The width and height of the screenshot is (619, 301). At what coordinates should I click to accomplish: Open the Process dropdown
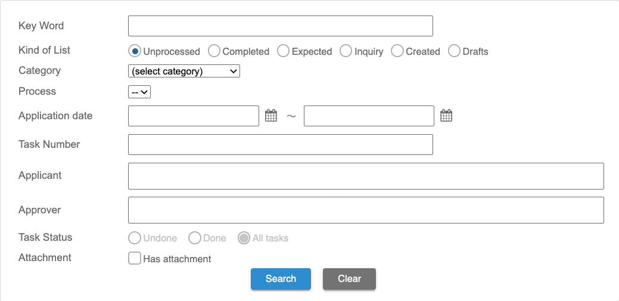point(139,92)
